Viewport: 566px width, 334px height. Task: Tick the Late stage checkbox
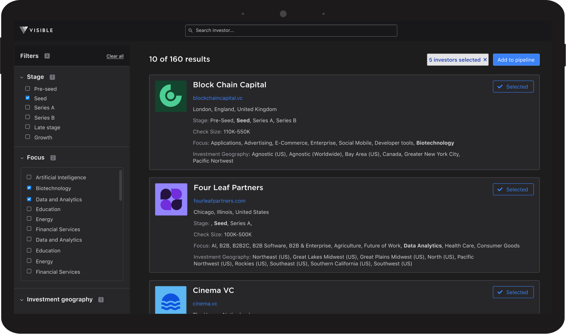[28, 127]
